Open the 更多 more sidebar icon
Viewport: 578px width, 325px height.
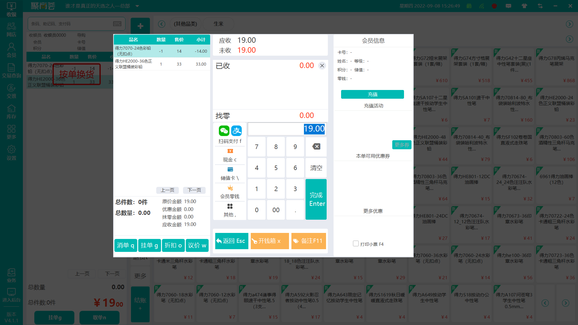[x=11, y=132]
